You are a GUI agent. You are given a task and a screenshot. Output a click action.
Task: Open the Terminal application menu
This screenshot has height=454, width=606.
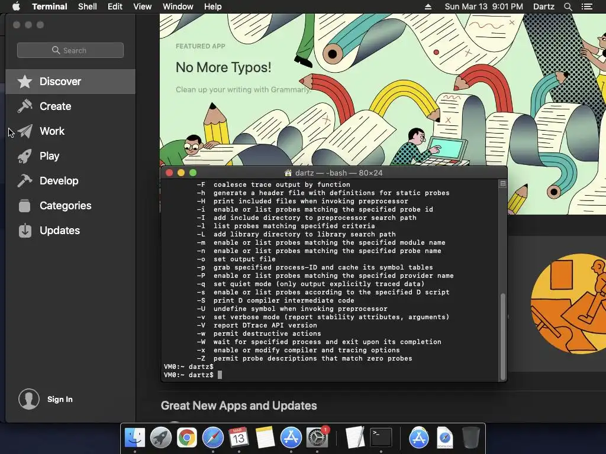click(x=50, y=7)
